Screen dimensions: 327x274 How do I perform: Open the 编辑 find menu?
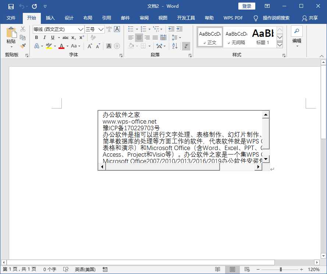(296, 36)
